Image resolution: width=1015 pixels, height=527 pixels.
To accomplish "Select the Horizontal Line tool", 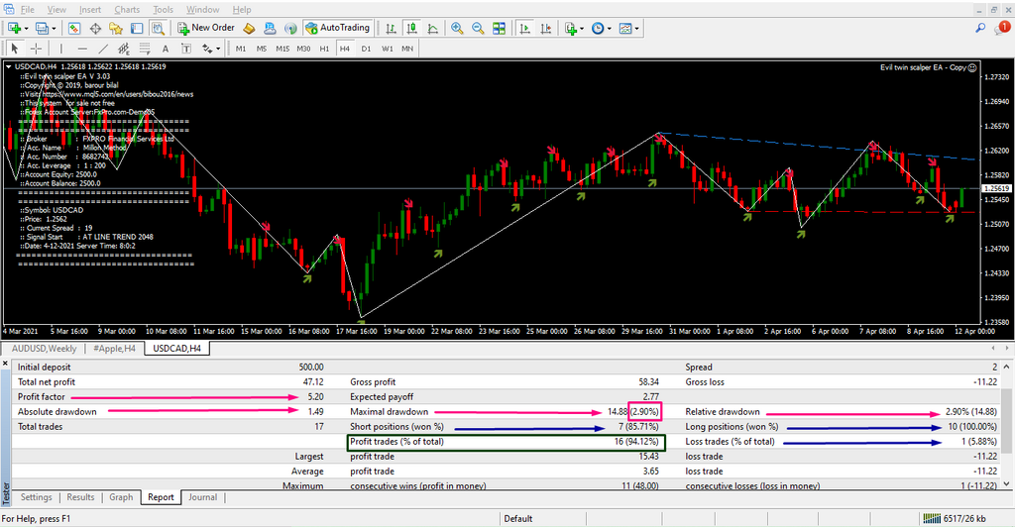I will tap(82, 49).
